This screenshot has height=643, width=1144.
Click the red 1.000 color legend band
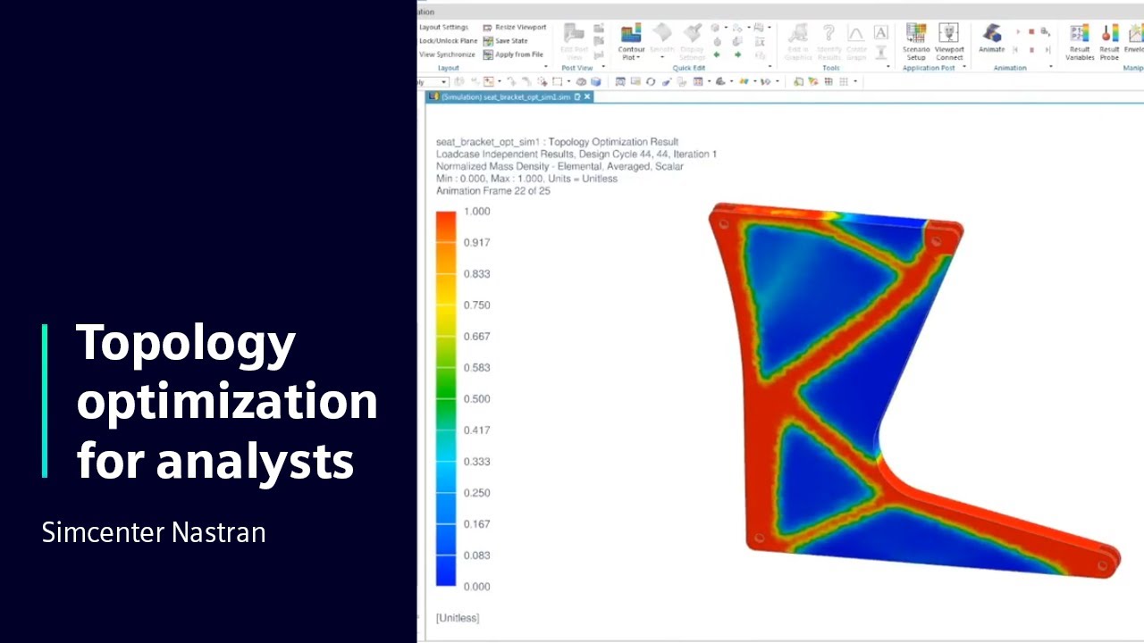(446, 227)
